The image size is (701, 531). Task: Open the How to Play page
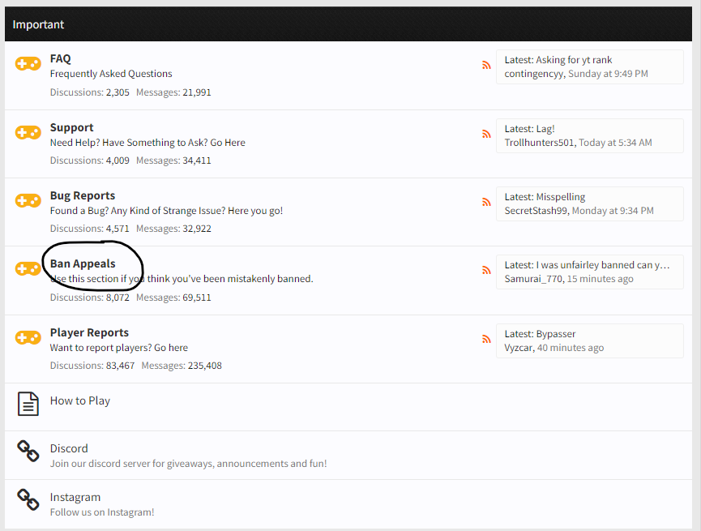pos(80,400)
